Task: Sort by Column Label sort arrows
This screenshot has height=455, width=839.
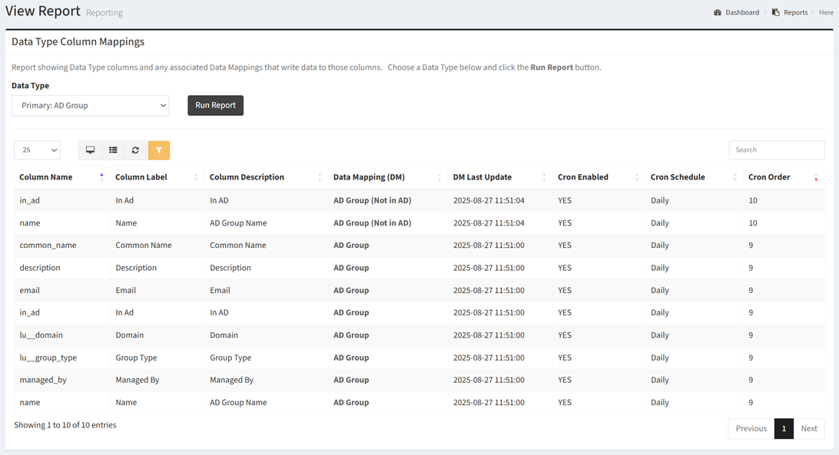Action: click(196, 177)
